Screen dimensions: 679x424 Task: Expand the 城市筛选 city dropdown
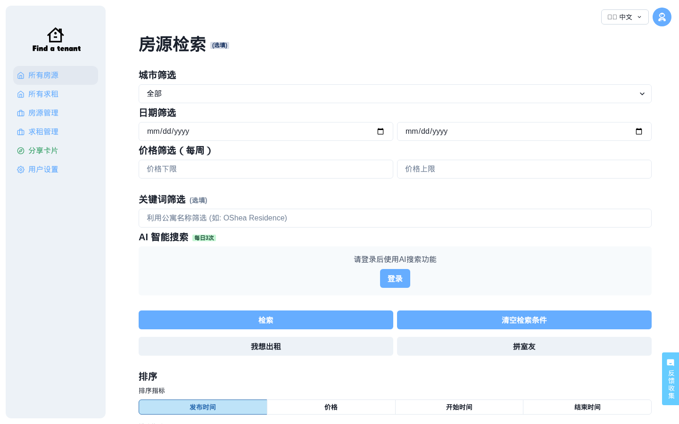(395, 94)
